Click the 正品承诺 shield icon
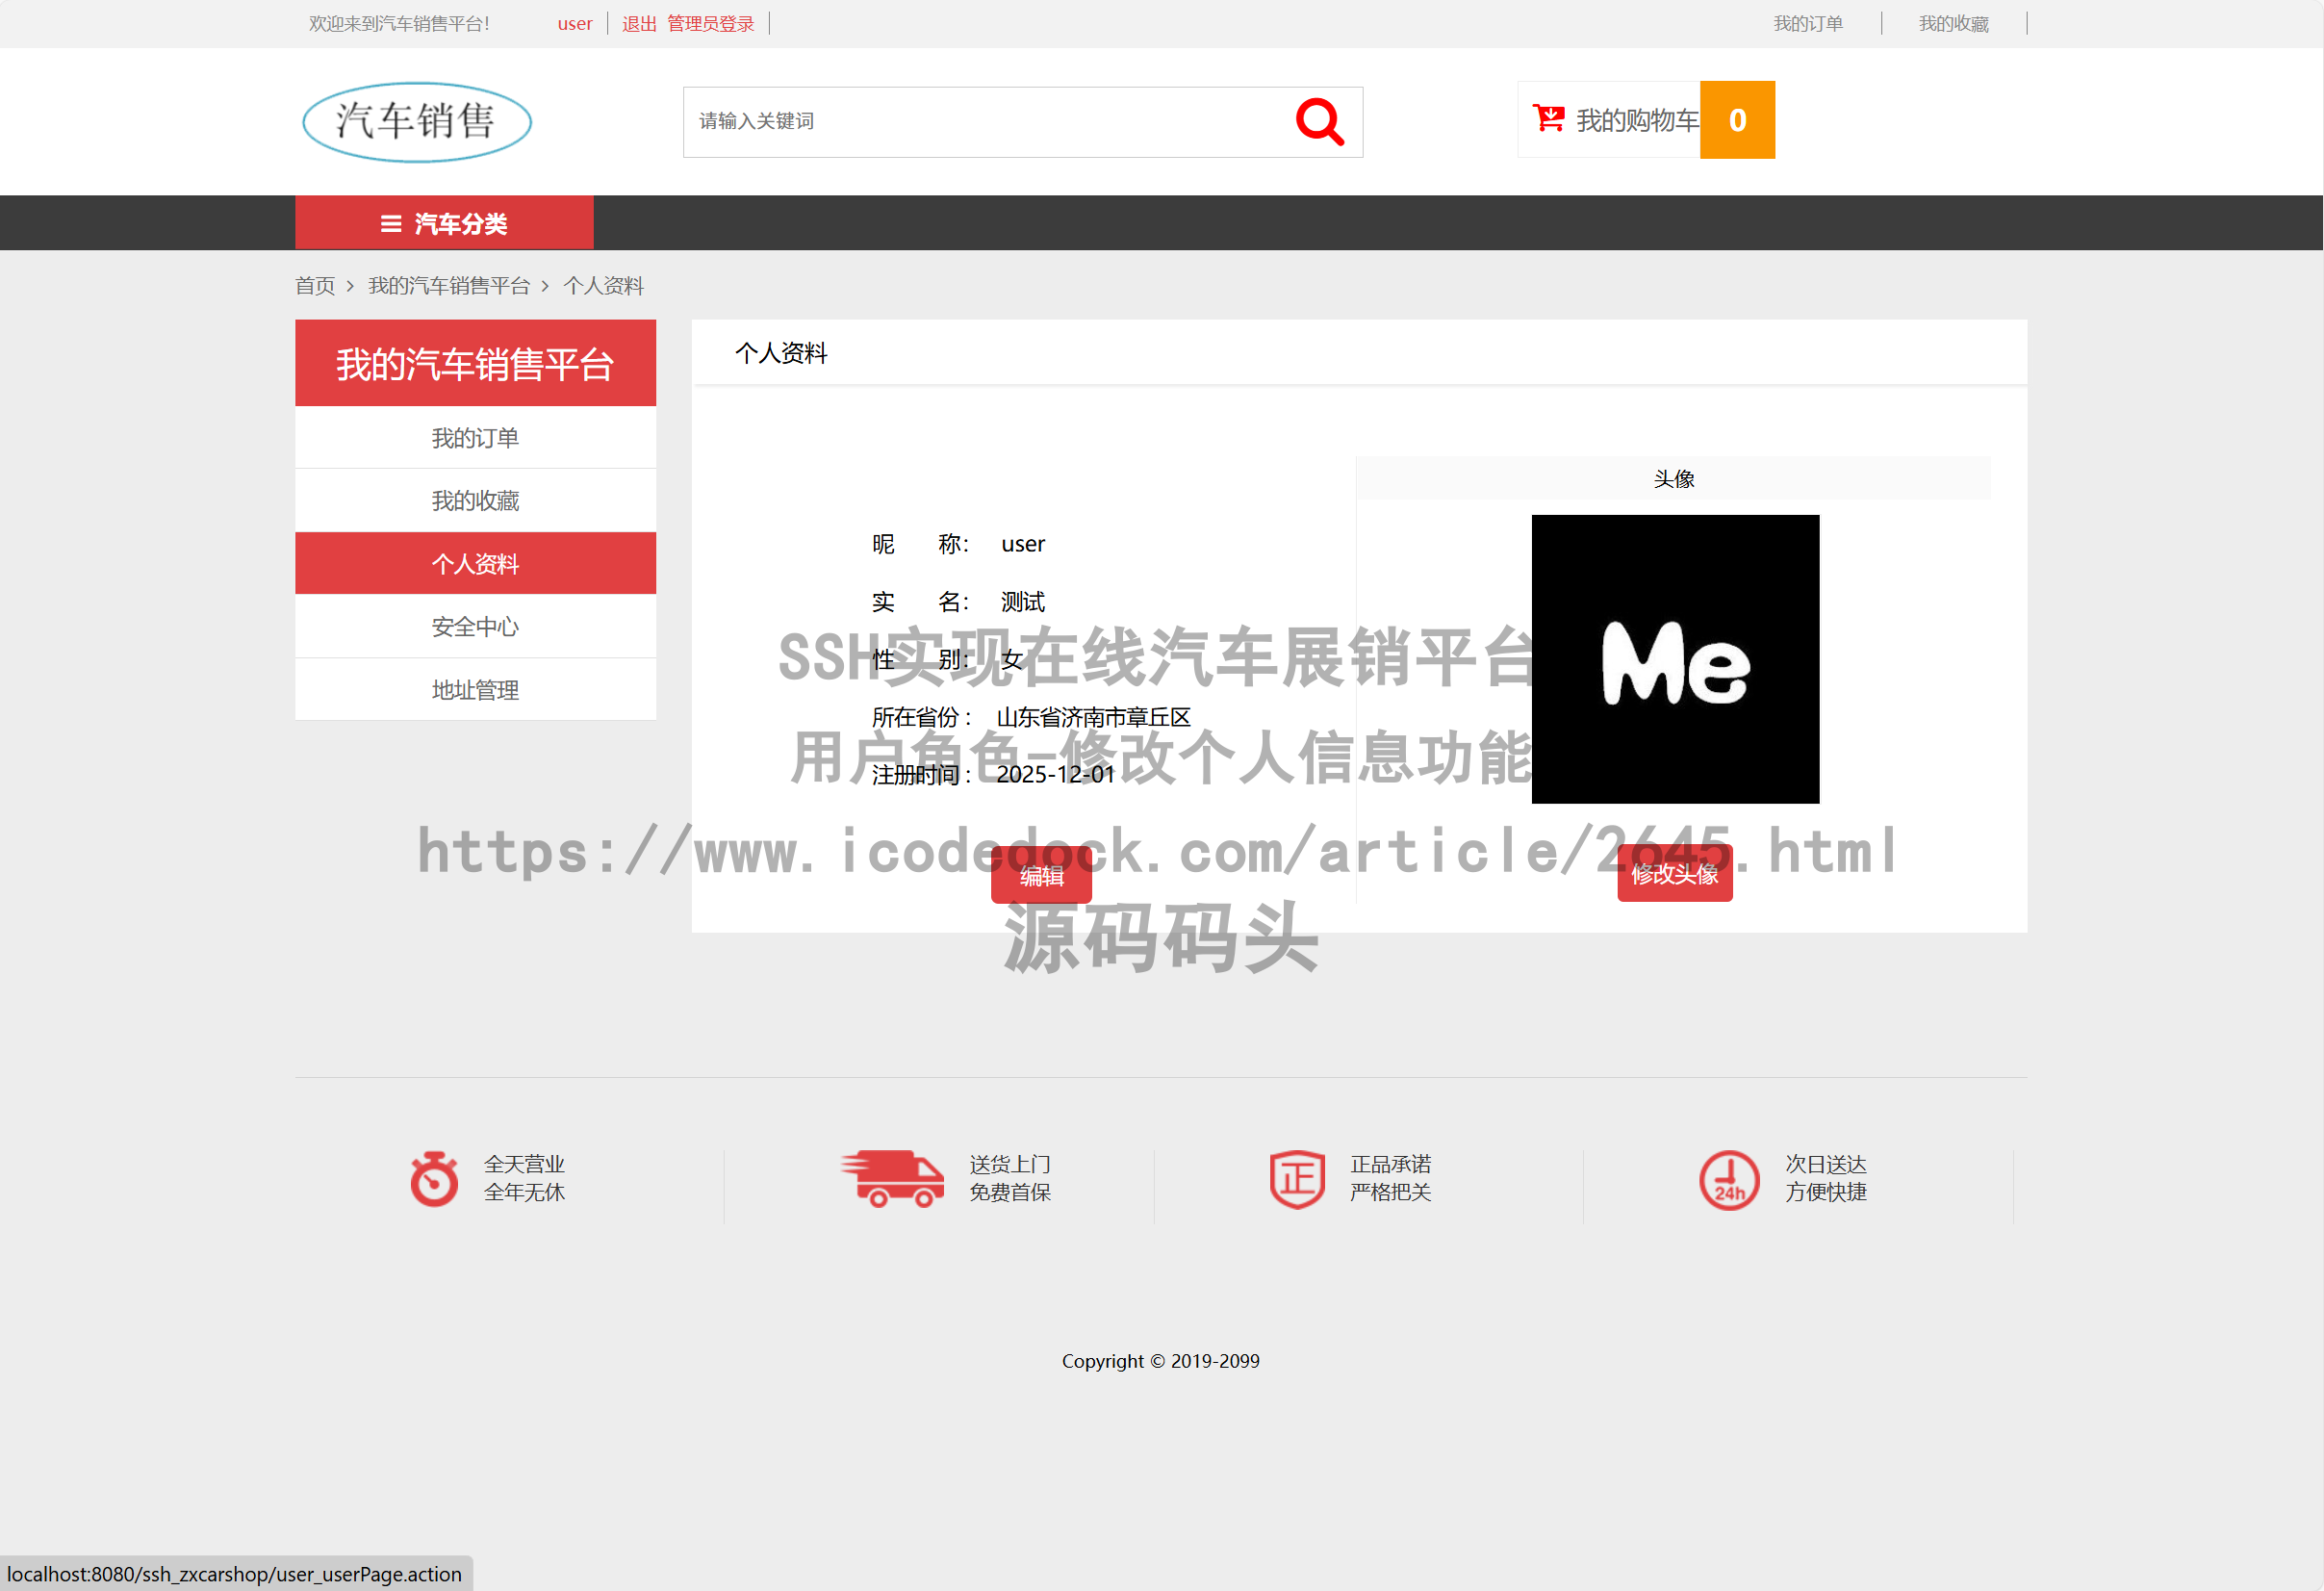The height and width of the screenshot is (1591, 2324). pos(1297,1180)
